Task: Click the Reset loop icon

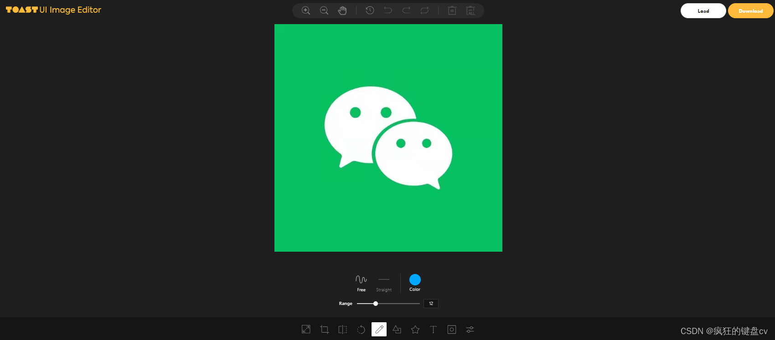Action: click(424, 10)
